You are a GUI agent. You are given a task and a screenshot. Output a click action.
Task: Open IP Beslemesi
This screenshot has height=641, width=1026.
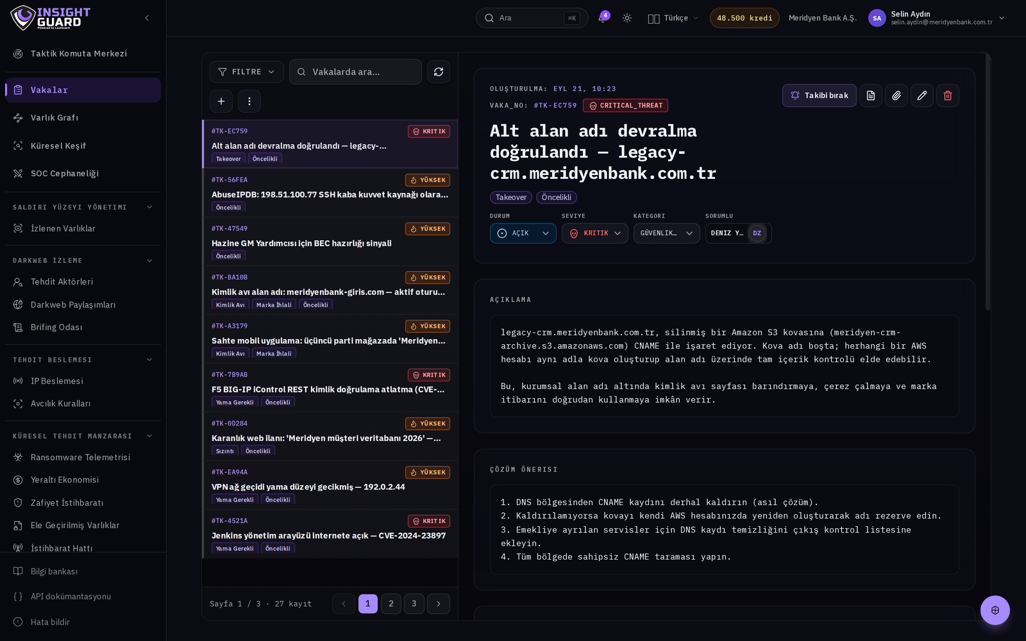(x=83, y=381)
